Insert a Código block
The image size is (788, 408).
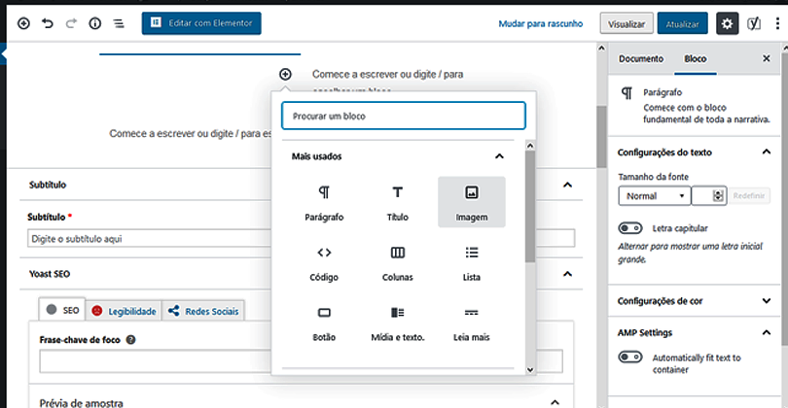pyautogui.click(x=324, y=263)
